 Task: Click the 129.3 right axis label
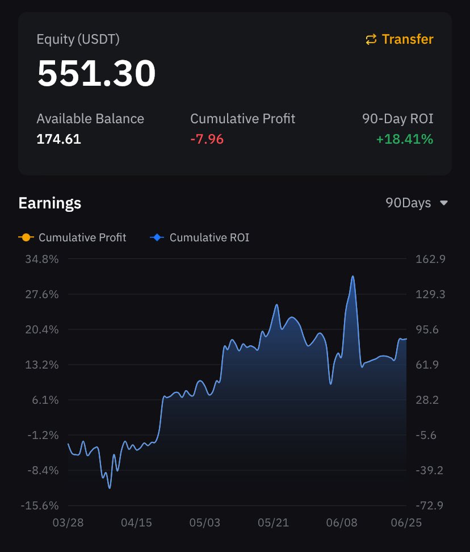(x=431, y=294)
